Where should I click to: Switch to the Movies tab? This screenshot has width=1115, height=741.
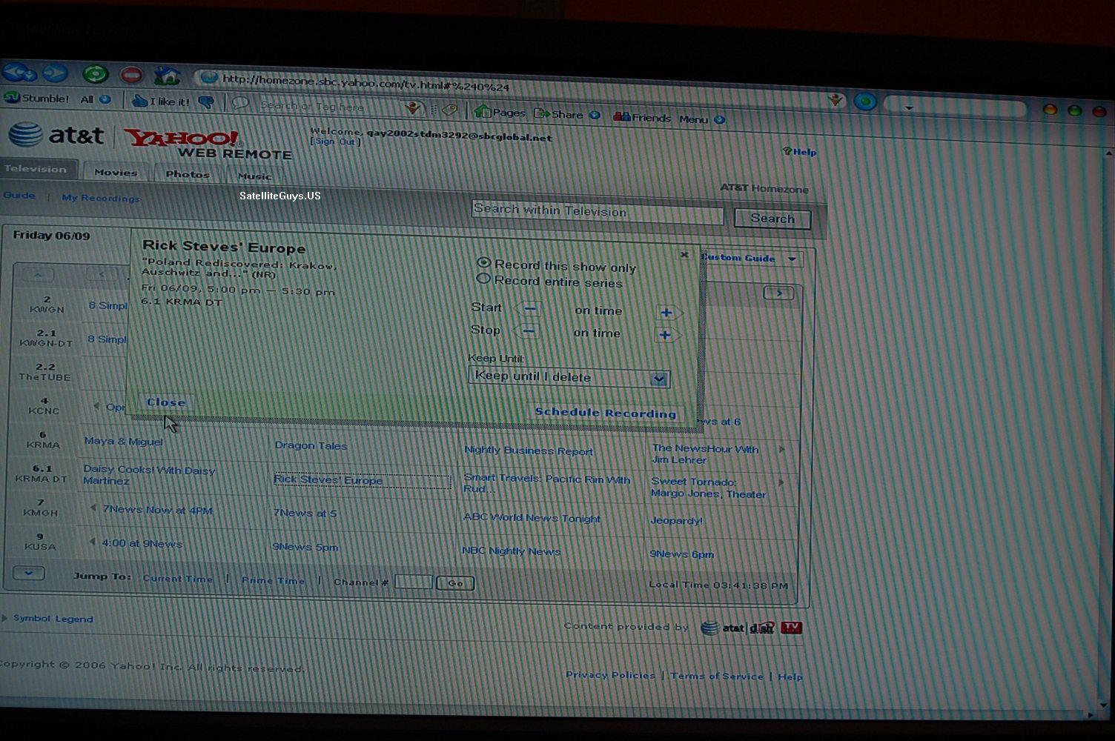point(116,172)
